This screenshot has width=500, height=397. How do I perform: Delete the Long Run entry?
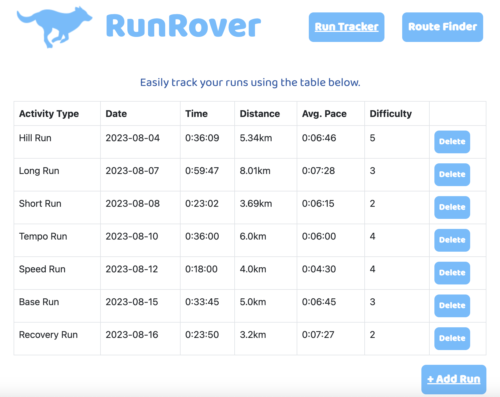[x=452, y=175]
